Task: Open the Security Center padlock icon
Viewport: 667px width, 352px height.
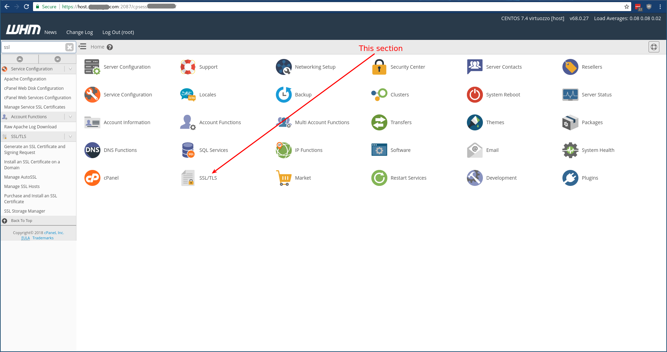Action: (379, 67)
